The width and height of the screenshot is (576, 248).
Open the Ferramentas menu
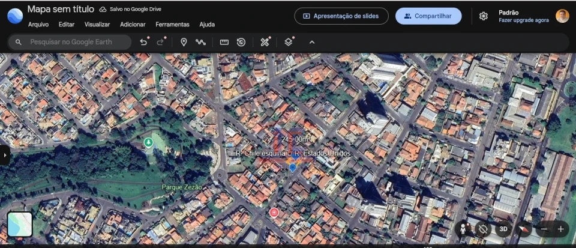click(172, 25)
